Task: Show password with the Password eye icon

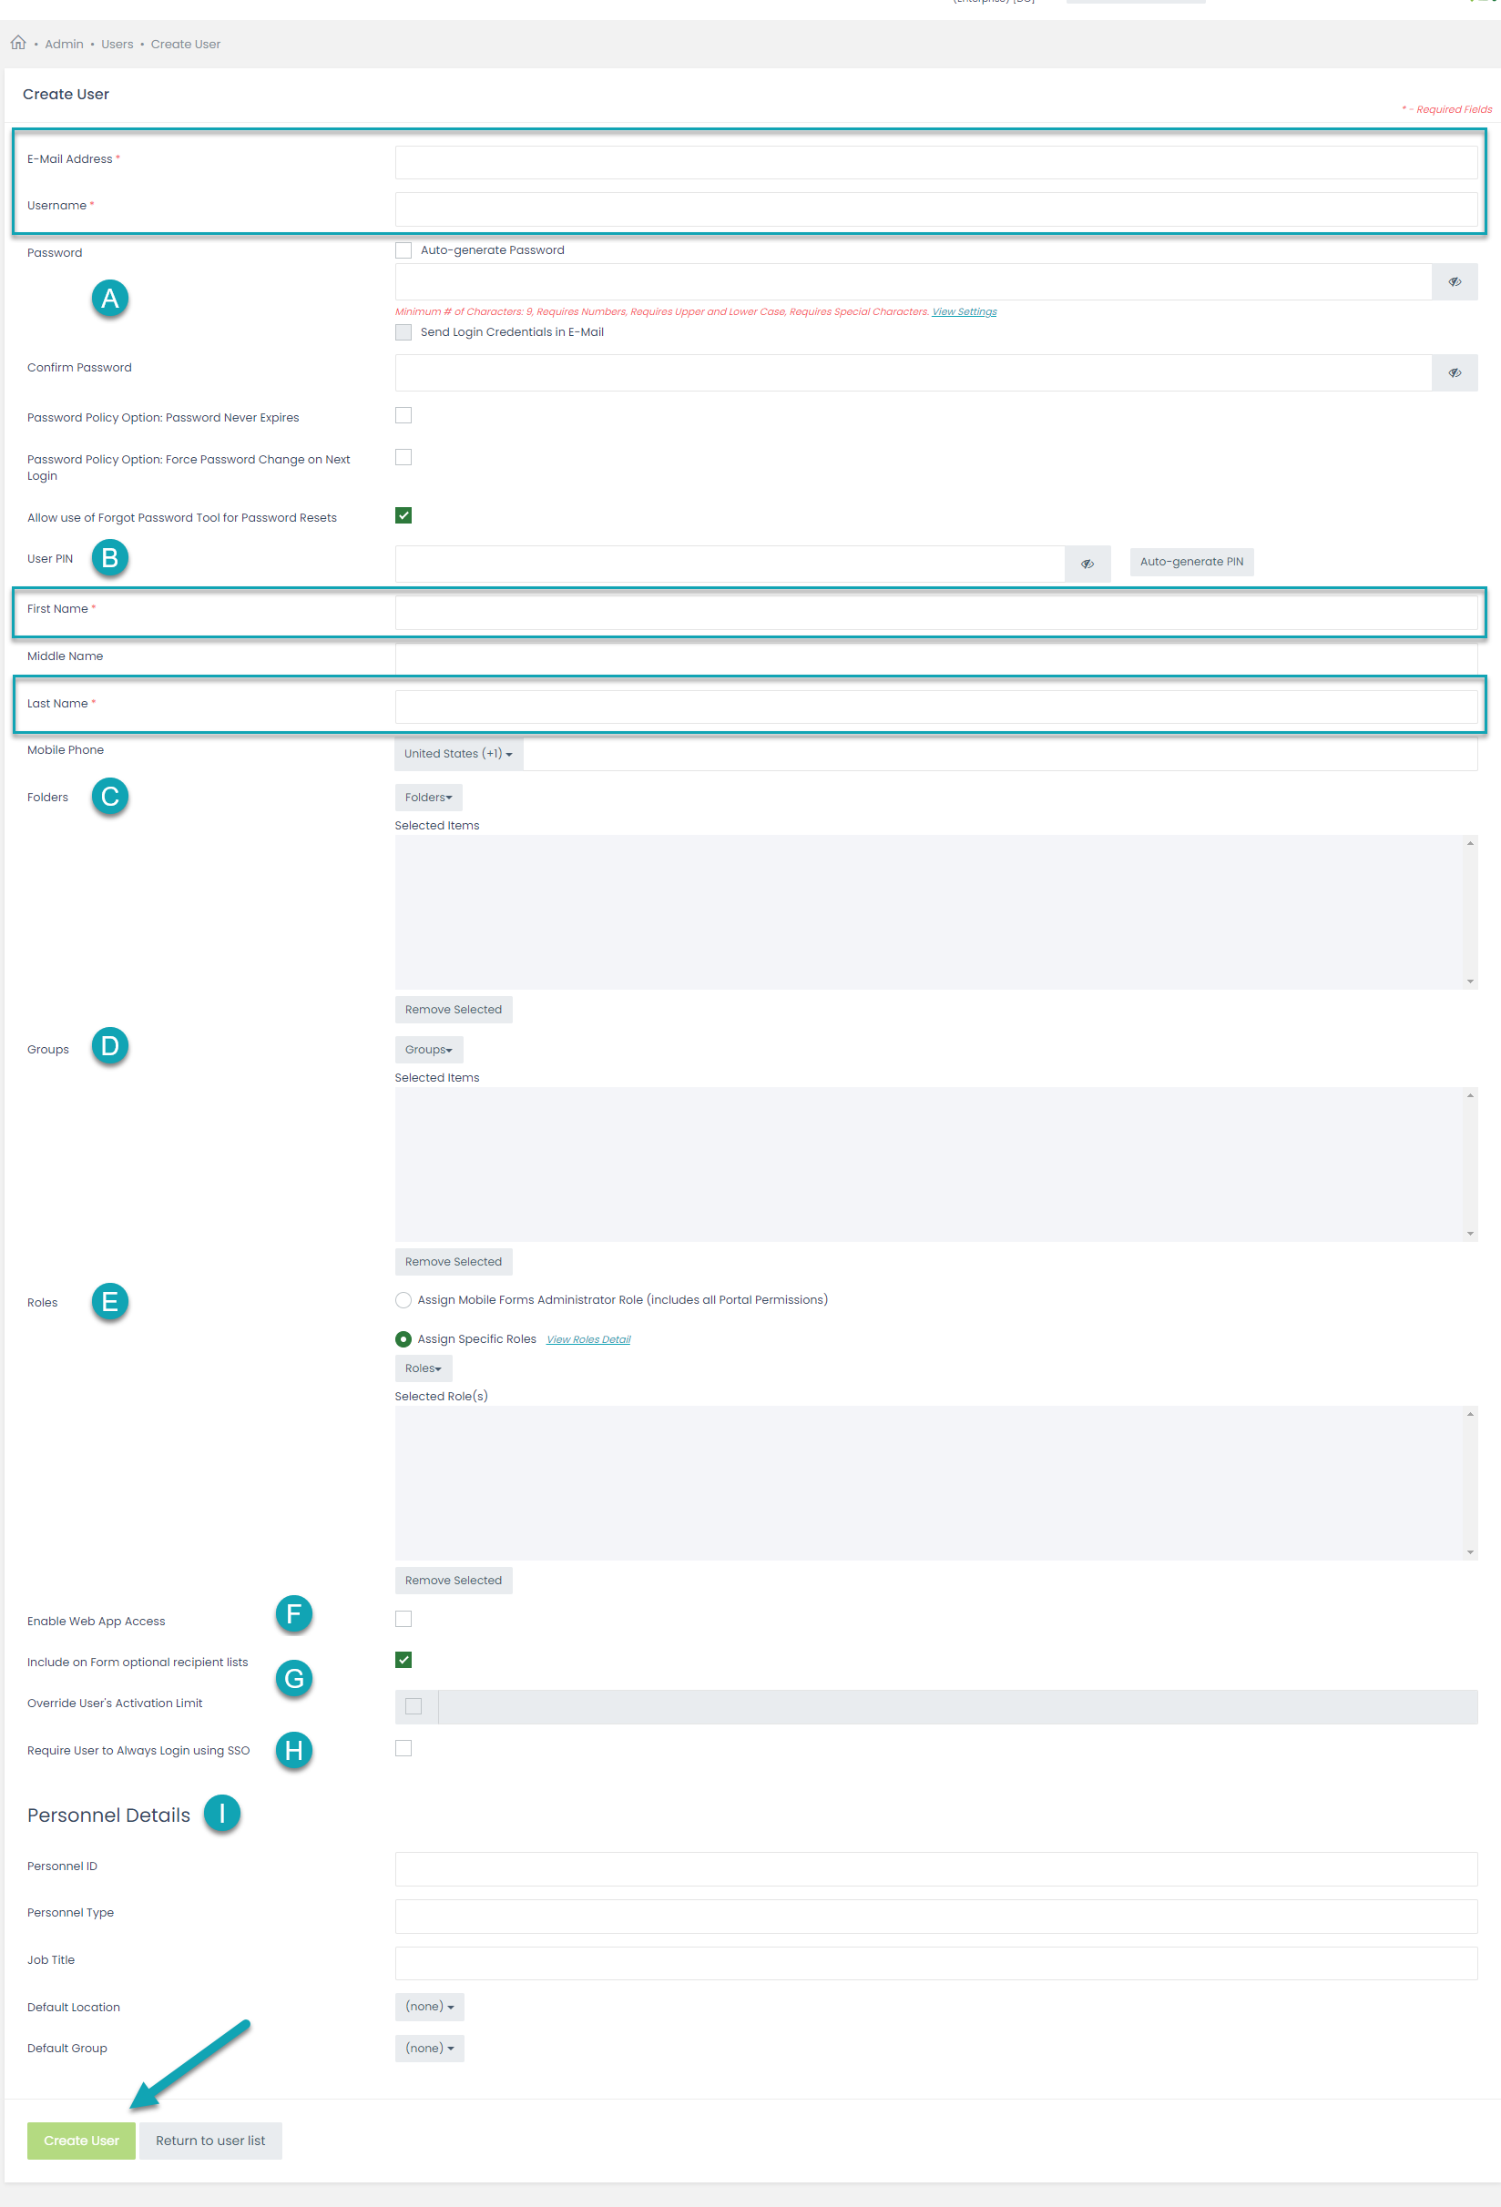Action: 1454,282
